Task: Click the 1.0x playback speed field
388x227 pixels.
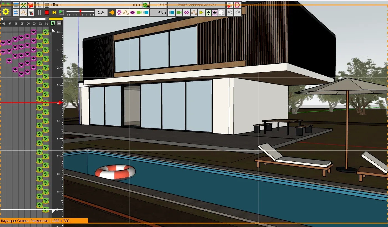Action: 101,12
